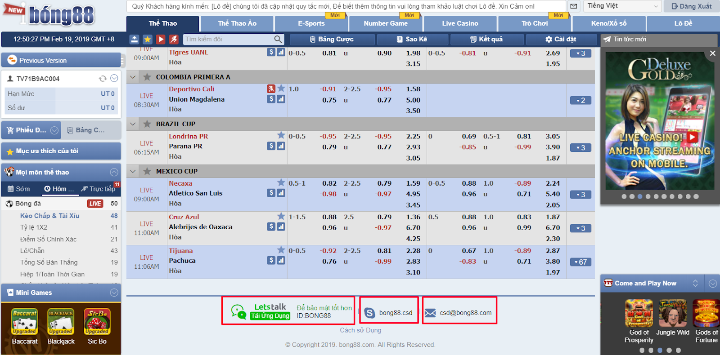
Task: Expand more markets (67) for Tijuana match
Action: tap(580, 262)
